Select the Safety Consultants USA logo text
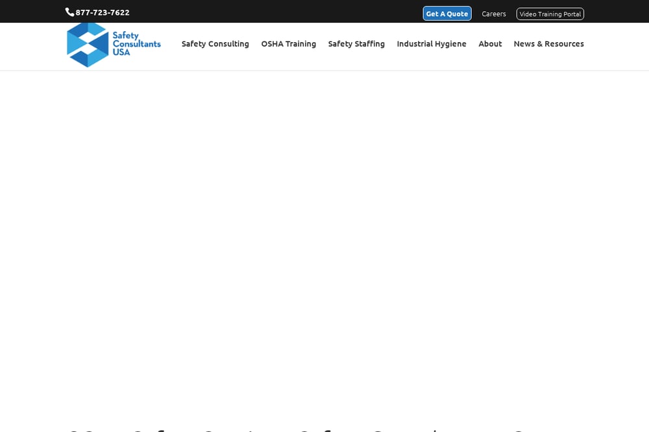 point(136,44)
